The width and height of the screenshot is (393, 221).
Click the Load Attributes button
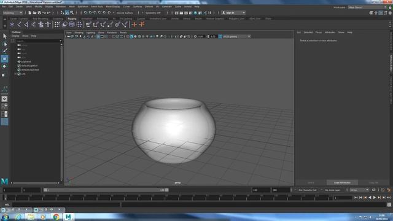click(342, 183)
